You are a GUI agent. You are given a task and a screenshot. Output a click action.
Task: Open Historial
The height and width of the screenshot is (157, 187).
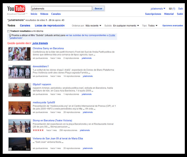(x=169, y=14)
